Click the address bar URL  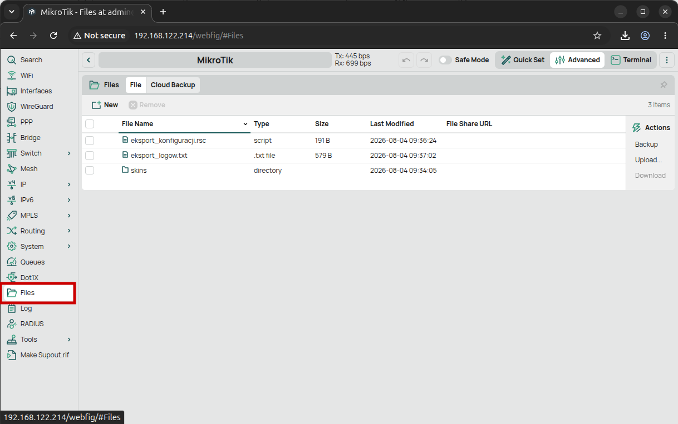[189, 36]
